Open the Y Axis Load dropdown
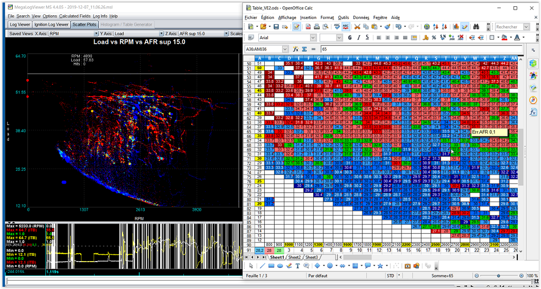Screen dimensions: 541x289 pyautogui.click(x=162, y=34)
